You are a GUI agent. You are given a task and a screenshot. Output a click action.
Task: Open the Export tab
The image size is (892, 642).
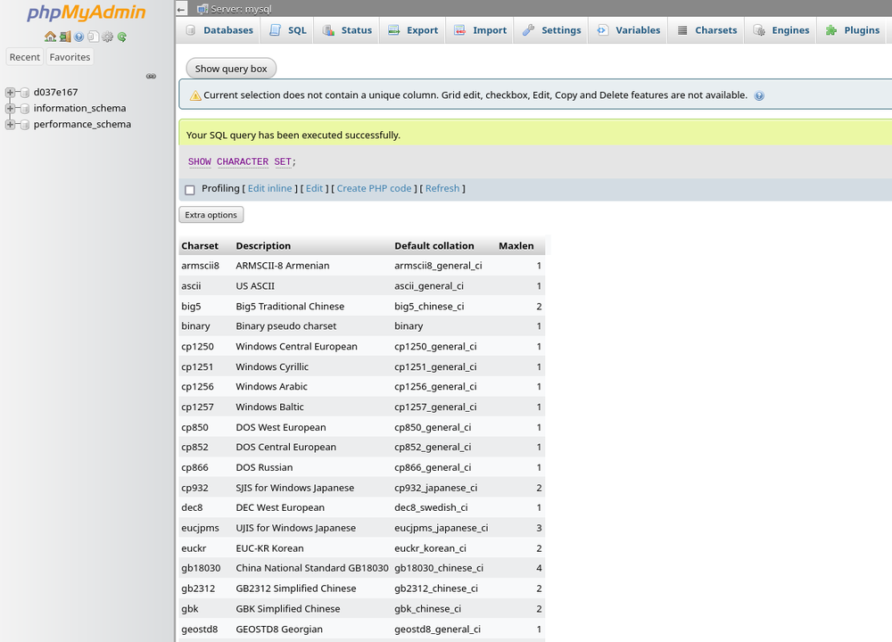click(x=413, y=29)
